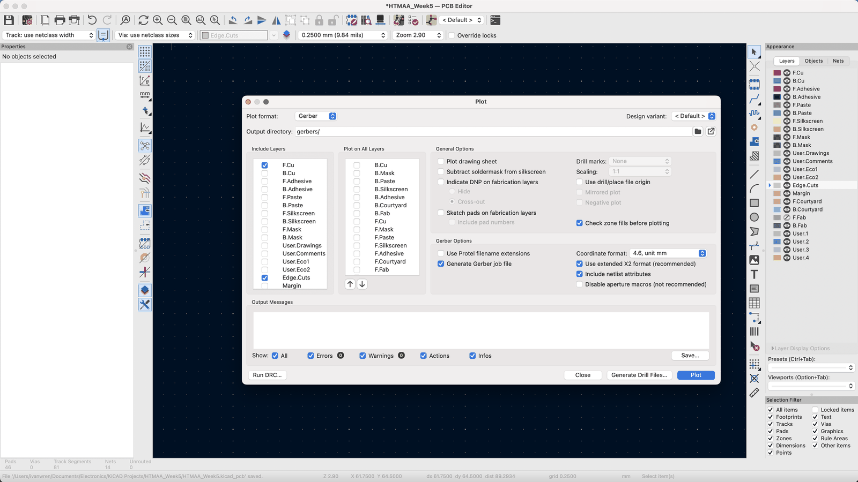The height and width of the screenshot is (482, 858).
Task: Open the Design variant dropdown
Action: [x=693, y=116]
